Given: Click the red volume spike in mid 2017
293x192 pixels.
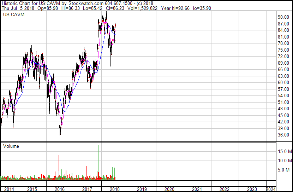Looking at the screenshot, I should click(87, 173).
